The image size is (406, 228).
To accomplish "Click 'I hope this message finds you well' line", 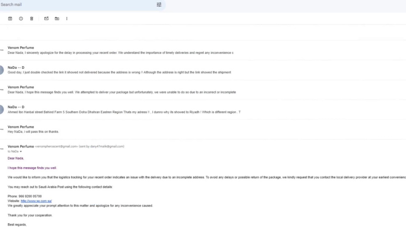I will (x=32, y=168).
